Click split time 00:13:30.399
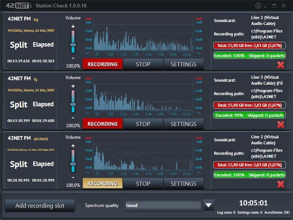The height and width of the screenshot is (220, 293). click(x=19, y=121)
